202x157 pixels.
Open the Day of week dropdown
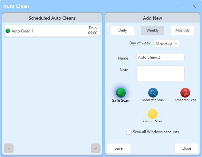point(166,43)
